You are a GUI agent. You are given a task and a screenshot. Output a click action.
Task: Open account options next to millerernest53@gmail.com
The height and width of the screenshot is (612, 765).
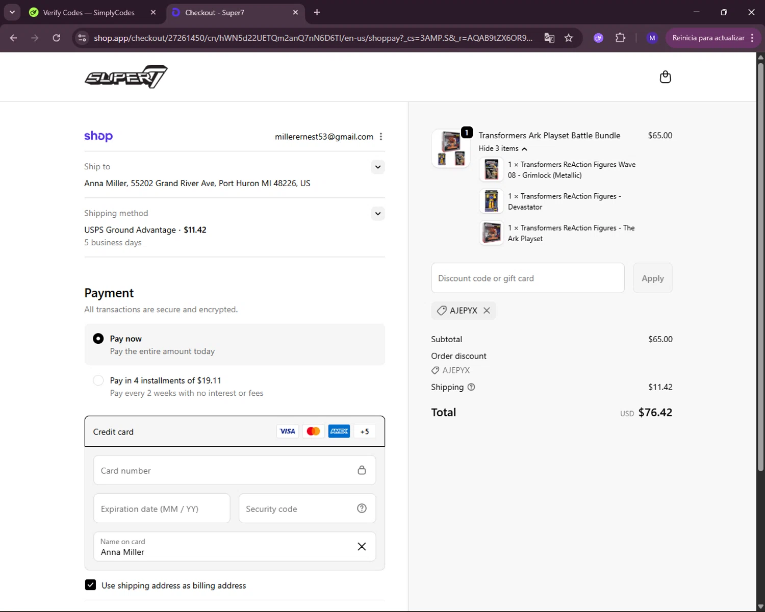381,137
